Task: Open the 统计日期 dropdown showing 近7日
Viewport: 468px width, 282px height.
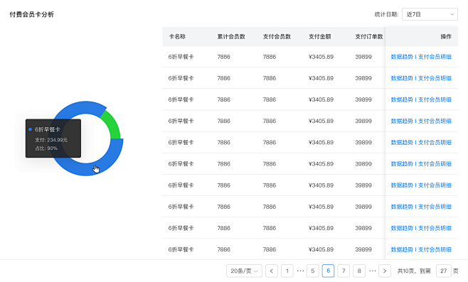Action: (430, 14)
